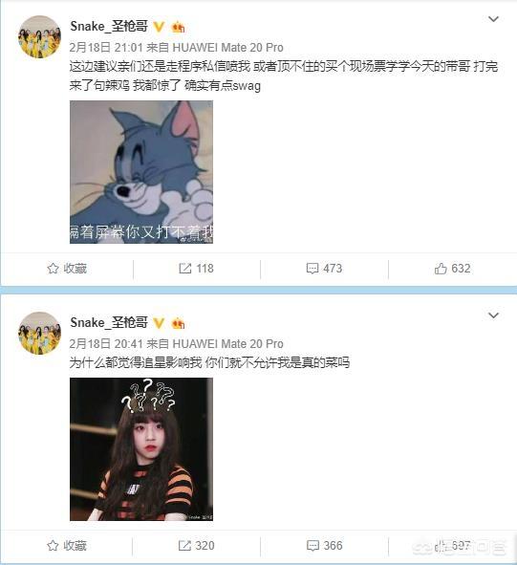Viewport: 517px width, 565px height.
Task: Open the 473 comments on the first post
Action: click(x=324, y=269)
